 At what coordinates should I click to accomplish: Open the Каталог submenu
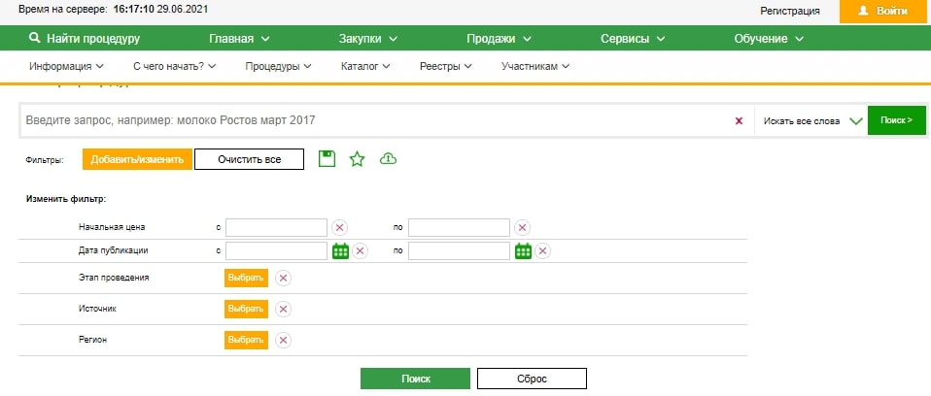coord(365,67)
